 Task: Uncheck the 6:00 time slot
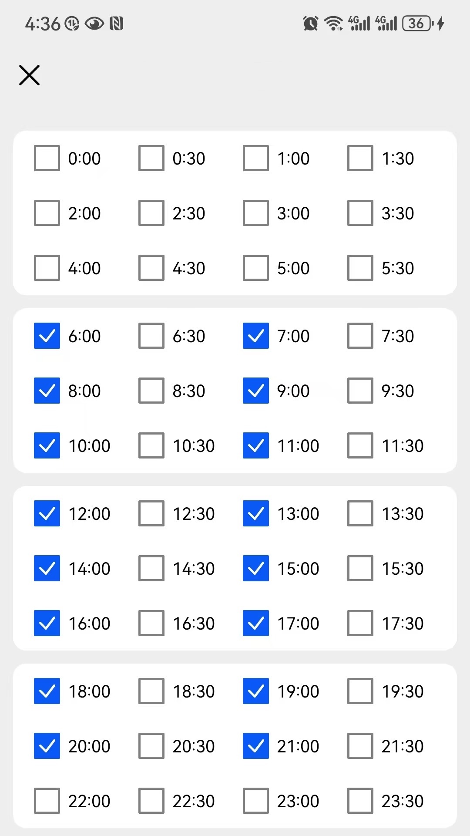[47, 336]
